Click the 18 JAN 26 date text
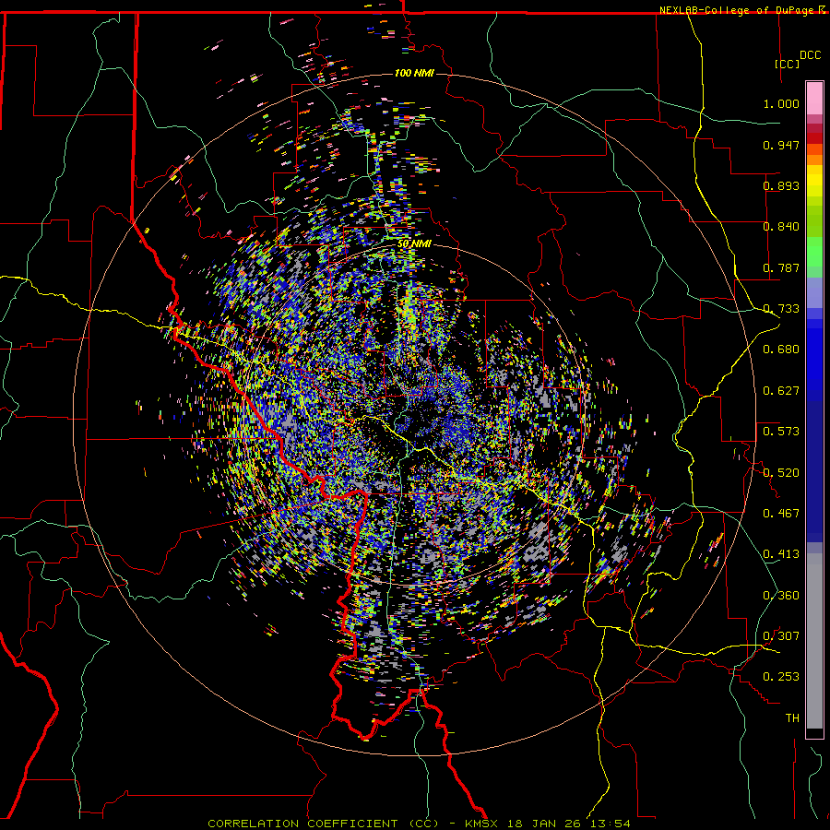The width and height of the screenshot is (830, 830). click(x=543, y=824)
